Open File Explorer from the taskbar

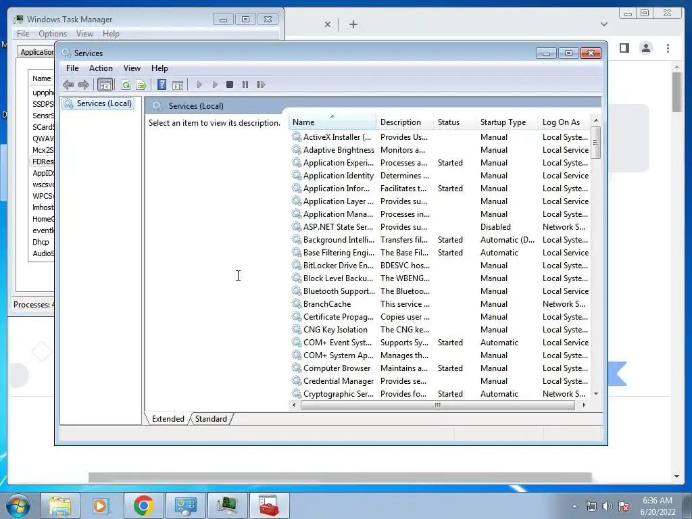tap(60, 505)
